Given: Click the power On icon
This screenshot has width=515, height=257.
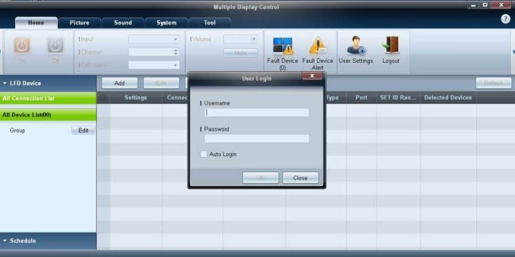Looking at the screenshot, I should [22, 46].
